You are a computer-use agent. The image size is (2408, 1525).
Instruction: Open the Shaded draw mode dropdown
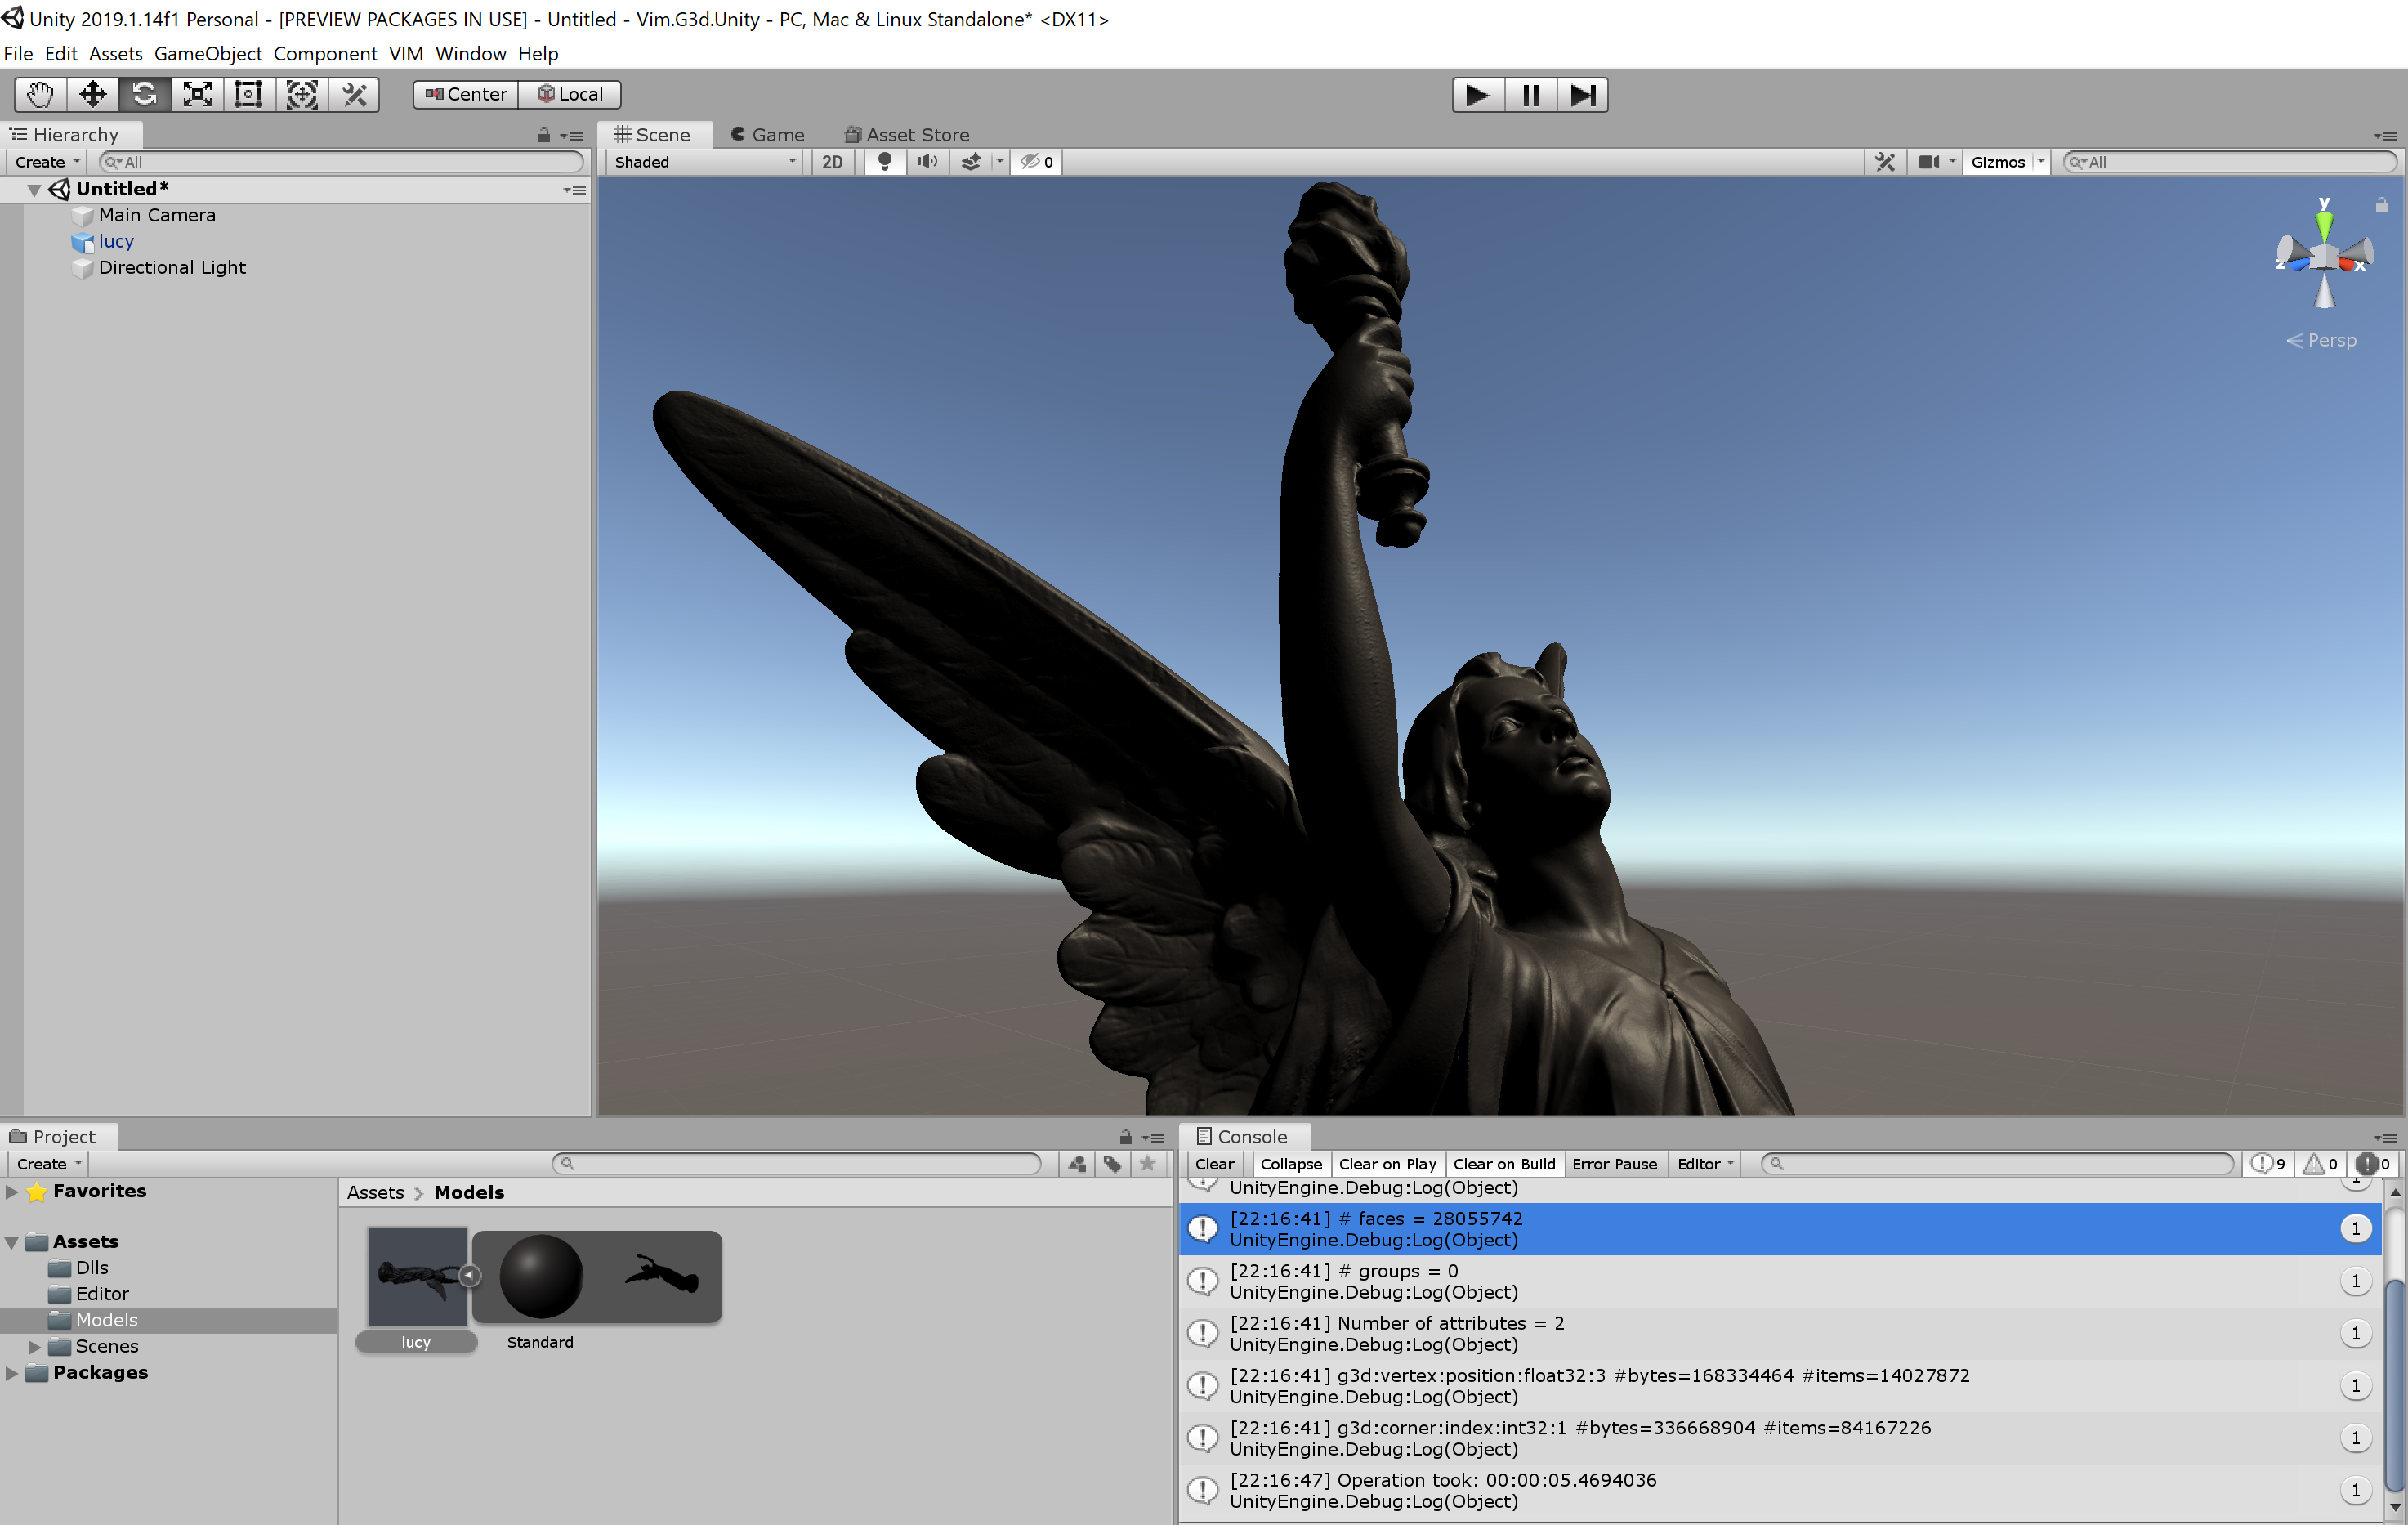(704, 162)
